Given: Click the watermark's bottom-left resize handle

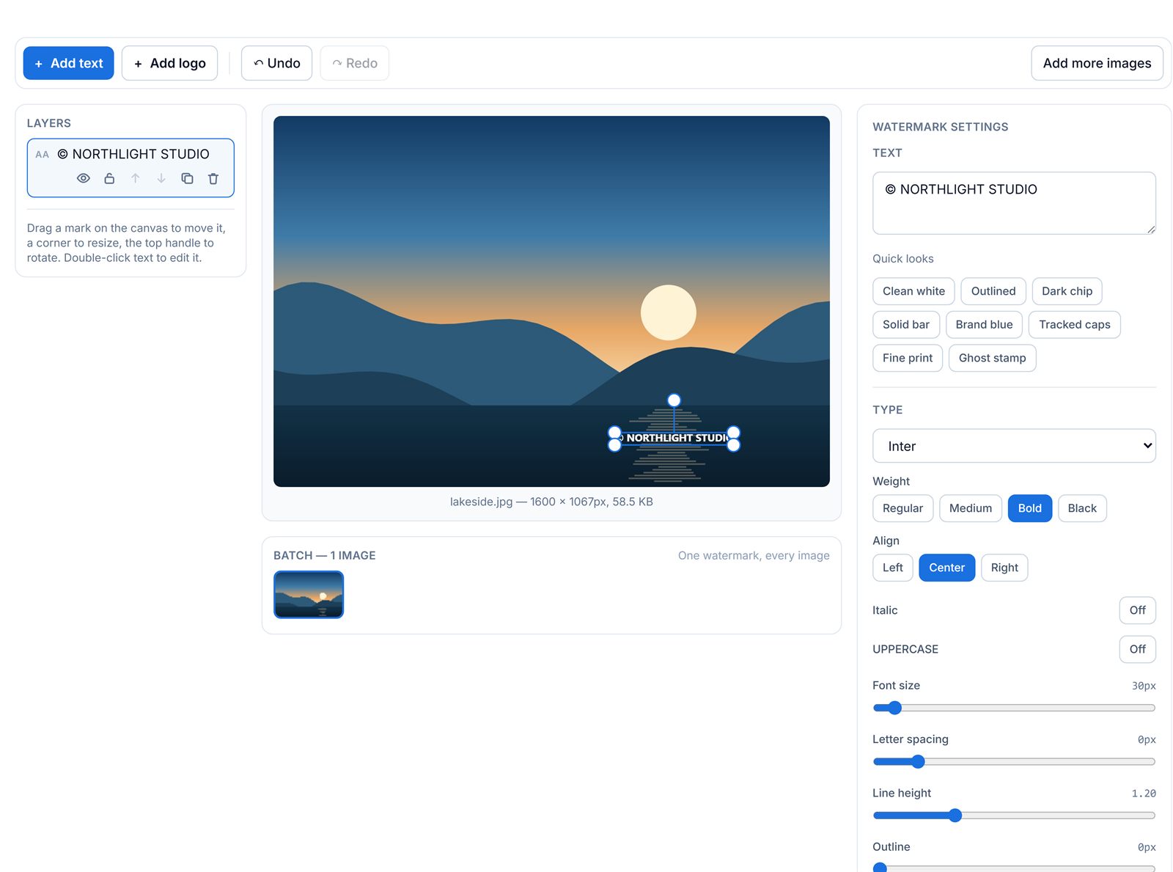Looking at the screenshot, I should coord(614,444).
